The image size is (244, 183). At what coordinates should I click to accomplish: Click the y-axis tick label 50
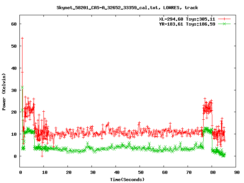[14, 46]
